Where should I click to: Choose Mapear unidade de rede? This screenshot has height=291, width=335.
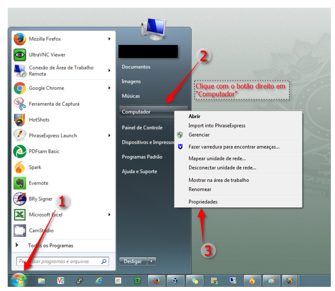click(x=238, y=158)
